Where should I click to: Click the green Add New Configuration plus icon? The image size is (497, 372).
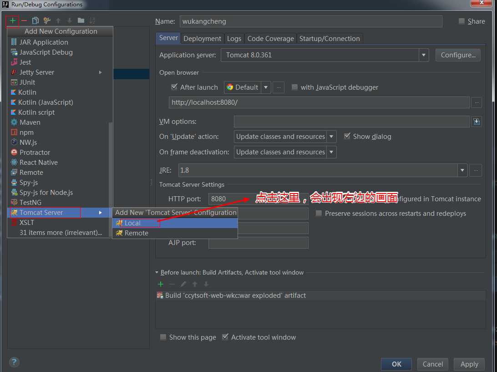pyautogui.click(x=13, y=20)
